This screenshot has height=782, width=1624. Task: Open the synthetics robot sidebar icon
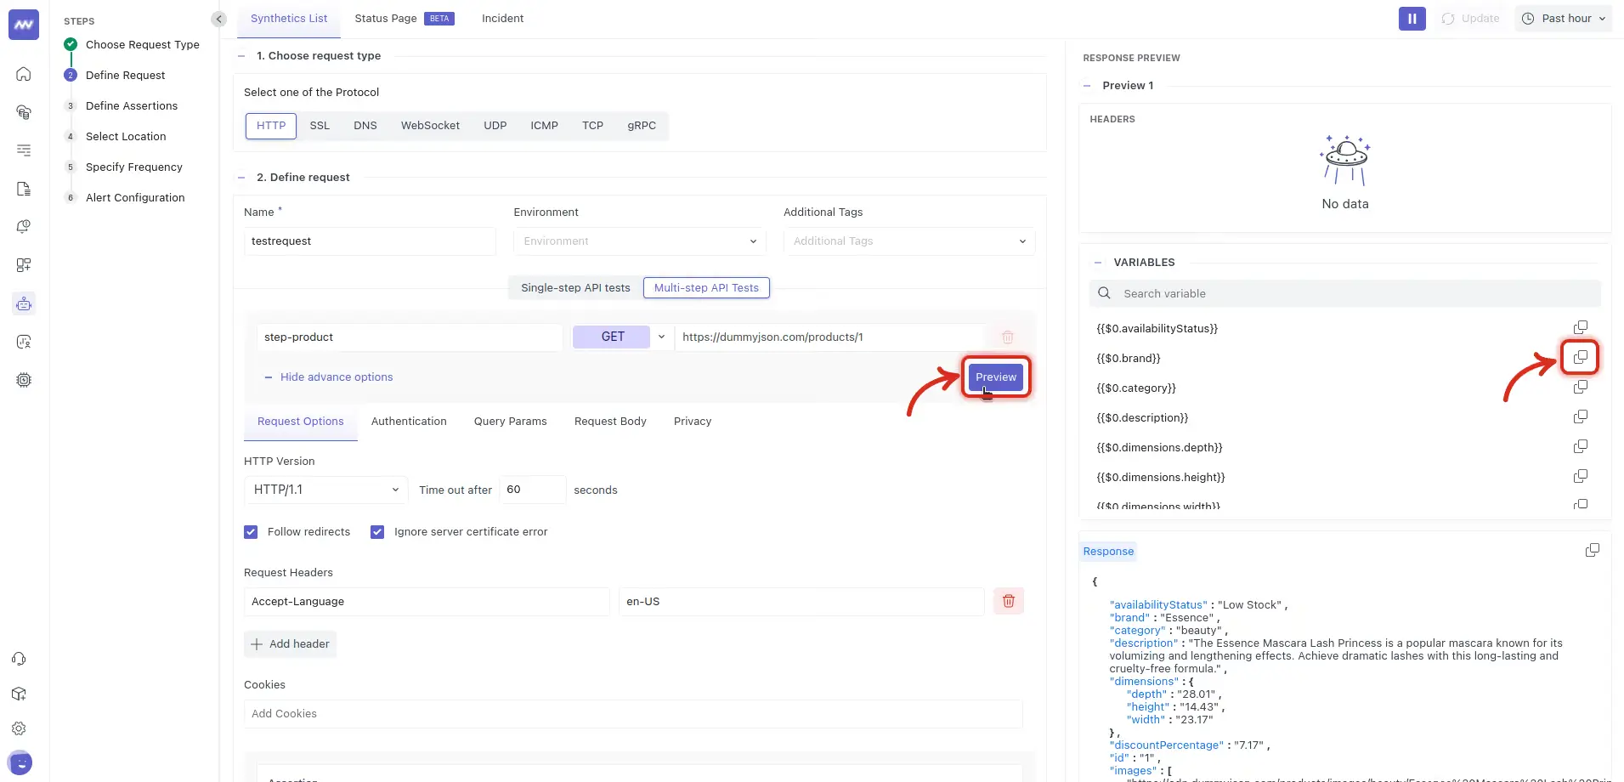(24, 303)
